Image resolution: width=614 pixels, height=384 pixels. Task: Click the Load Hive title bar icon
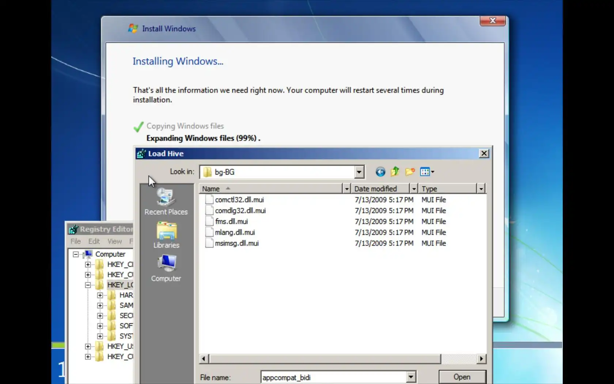[x=141, y=154]
